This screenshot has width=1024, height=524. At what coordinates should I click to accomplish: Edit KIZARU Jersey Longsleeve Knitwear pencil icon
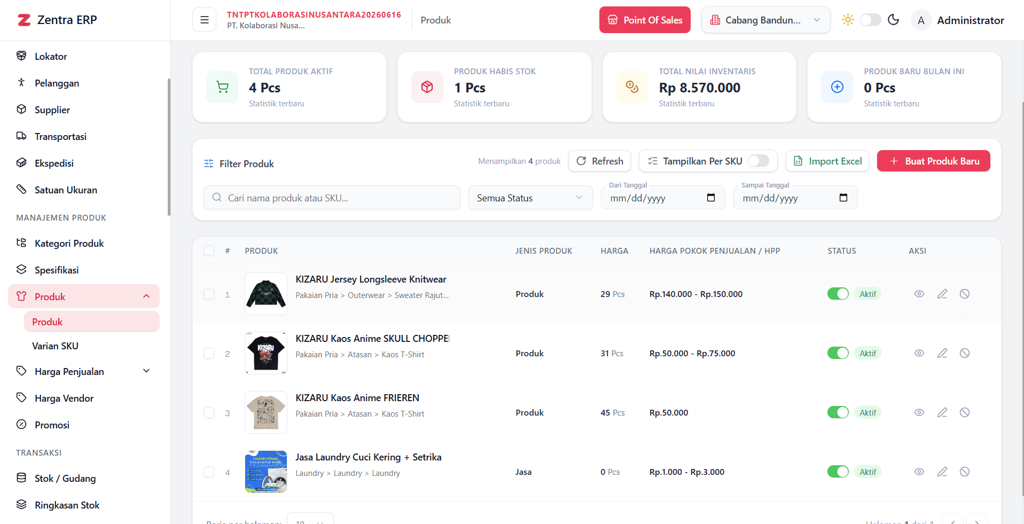pos(942,294)
